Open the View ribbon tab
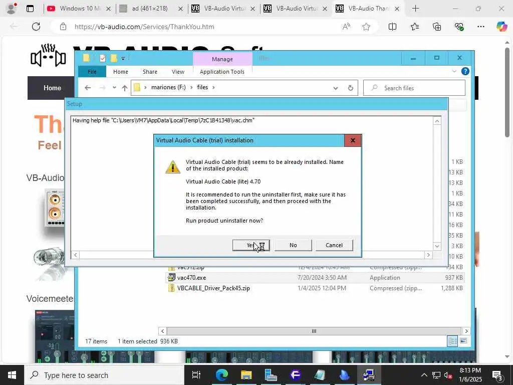Viewport: 513px width, 385px height. coord(178,72)
